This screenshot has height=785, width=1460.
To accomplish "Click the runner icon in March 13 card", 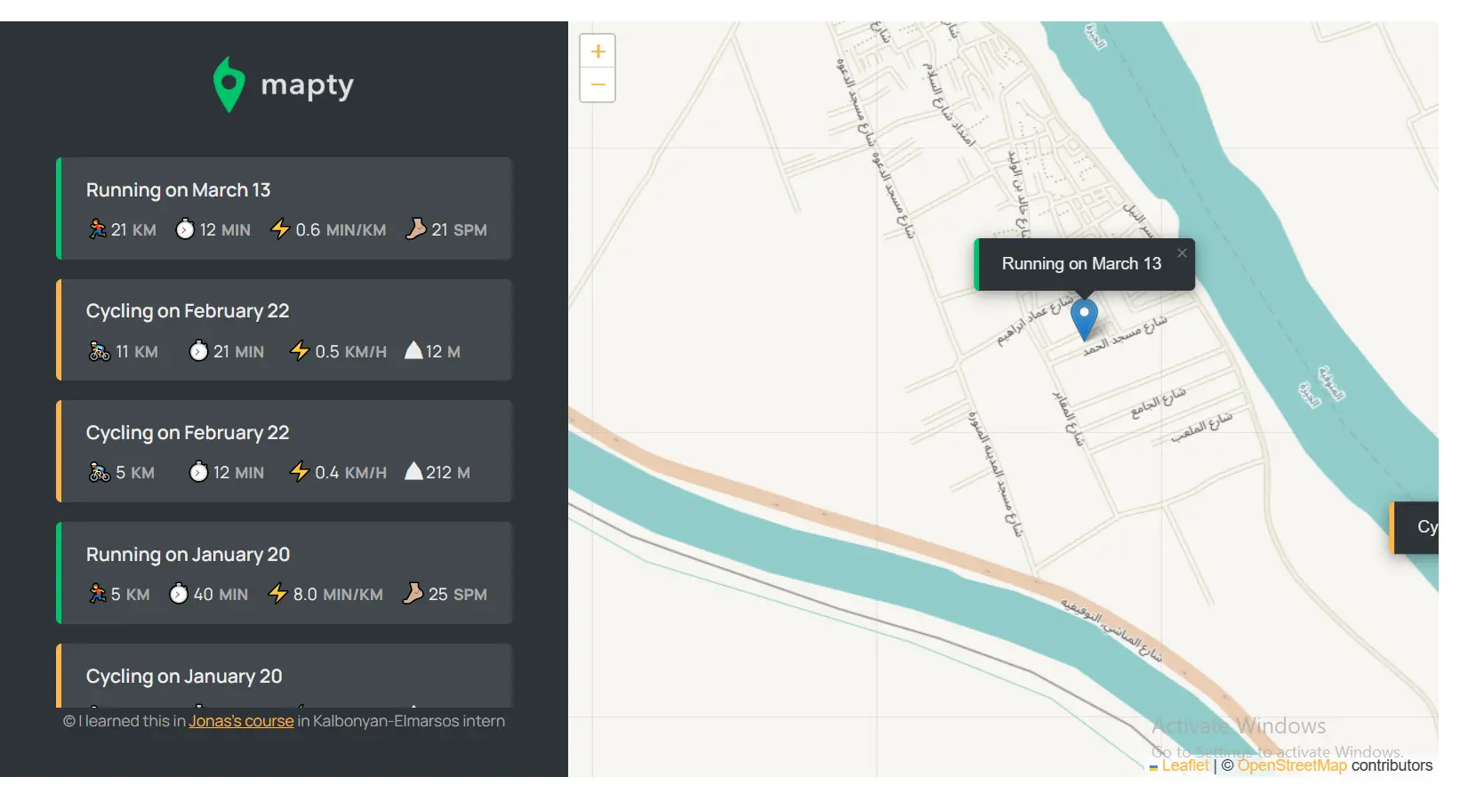I will 97,229.
